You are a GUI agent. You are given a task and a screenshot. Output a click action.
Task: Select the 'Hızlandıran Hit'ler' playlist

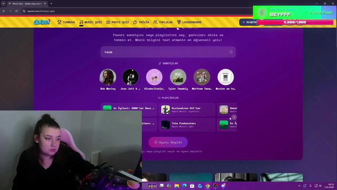pos(187,110)
